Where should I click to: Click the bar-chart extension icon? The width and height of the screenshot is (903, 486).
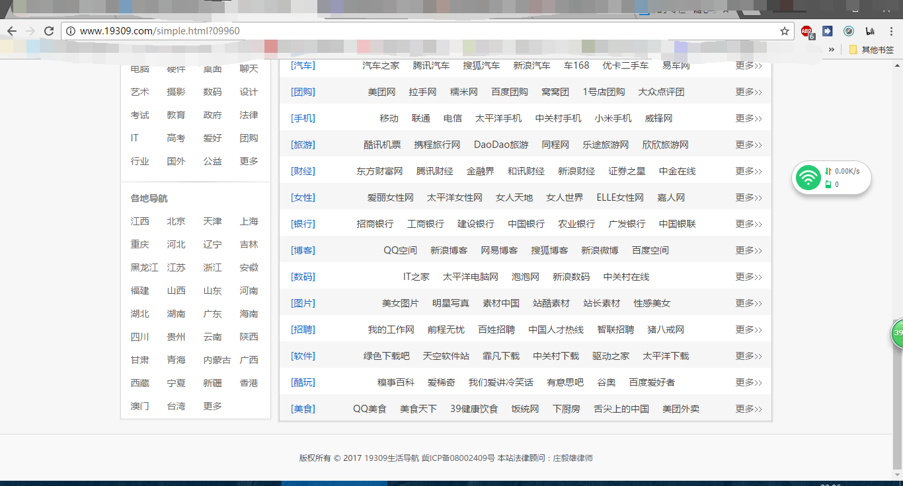[x=870, y=31]
